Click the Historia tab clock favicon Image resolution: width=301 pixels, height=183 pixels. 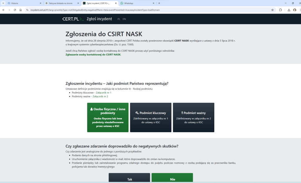coord(9,3)
